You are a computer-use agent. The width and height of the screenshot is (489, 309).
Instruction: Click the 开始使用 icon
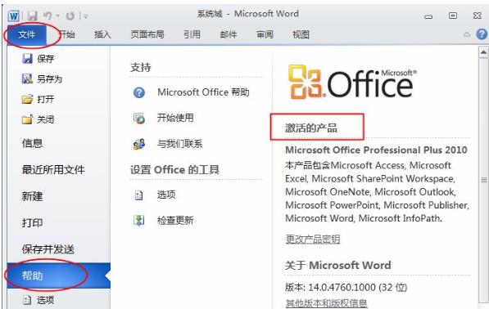tap(139, 119)
